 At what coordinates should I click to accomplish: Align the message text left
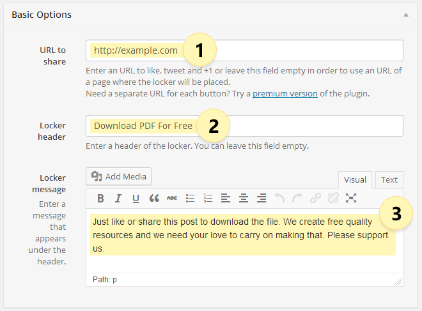226,198
